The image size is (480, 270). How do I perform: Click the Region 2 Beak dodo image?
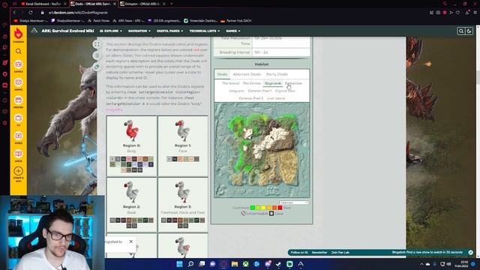coord(132,192)
